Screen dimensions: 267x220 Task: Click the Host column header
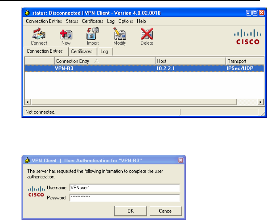tap(190, 61)
